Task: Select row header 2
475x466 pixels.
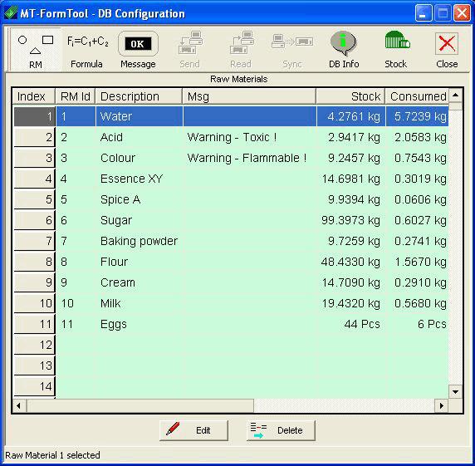Action: (x=34, y=137)
